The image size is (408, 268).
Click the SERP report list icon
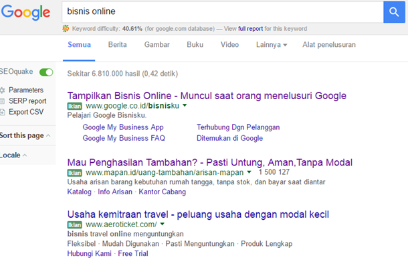click(3, 101)
